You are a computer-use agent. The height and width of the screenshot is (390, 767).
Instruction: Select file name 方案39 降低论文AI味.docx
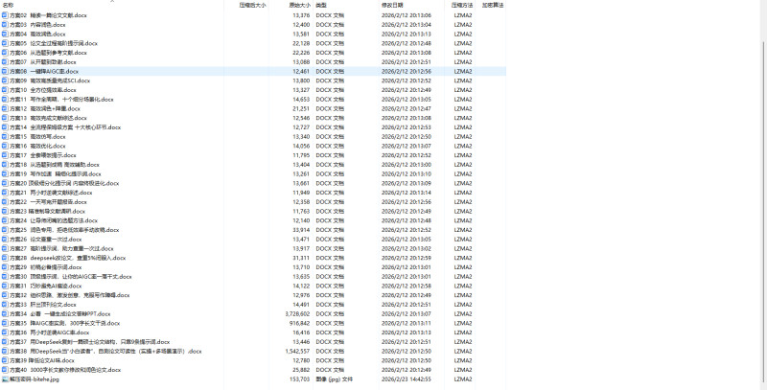(x=42, y=360)
